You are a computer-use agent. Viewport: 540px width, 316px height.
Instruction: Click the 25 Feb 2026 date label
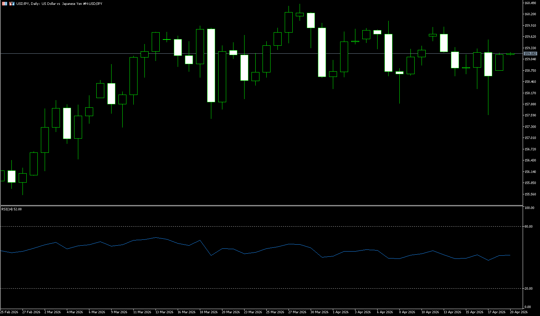9,312
